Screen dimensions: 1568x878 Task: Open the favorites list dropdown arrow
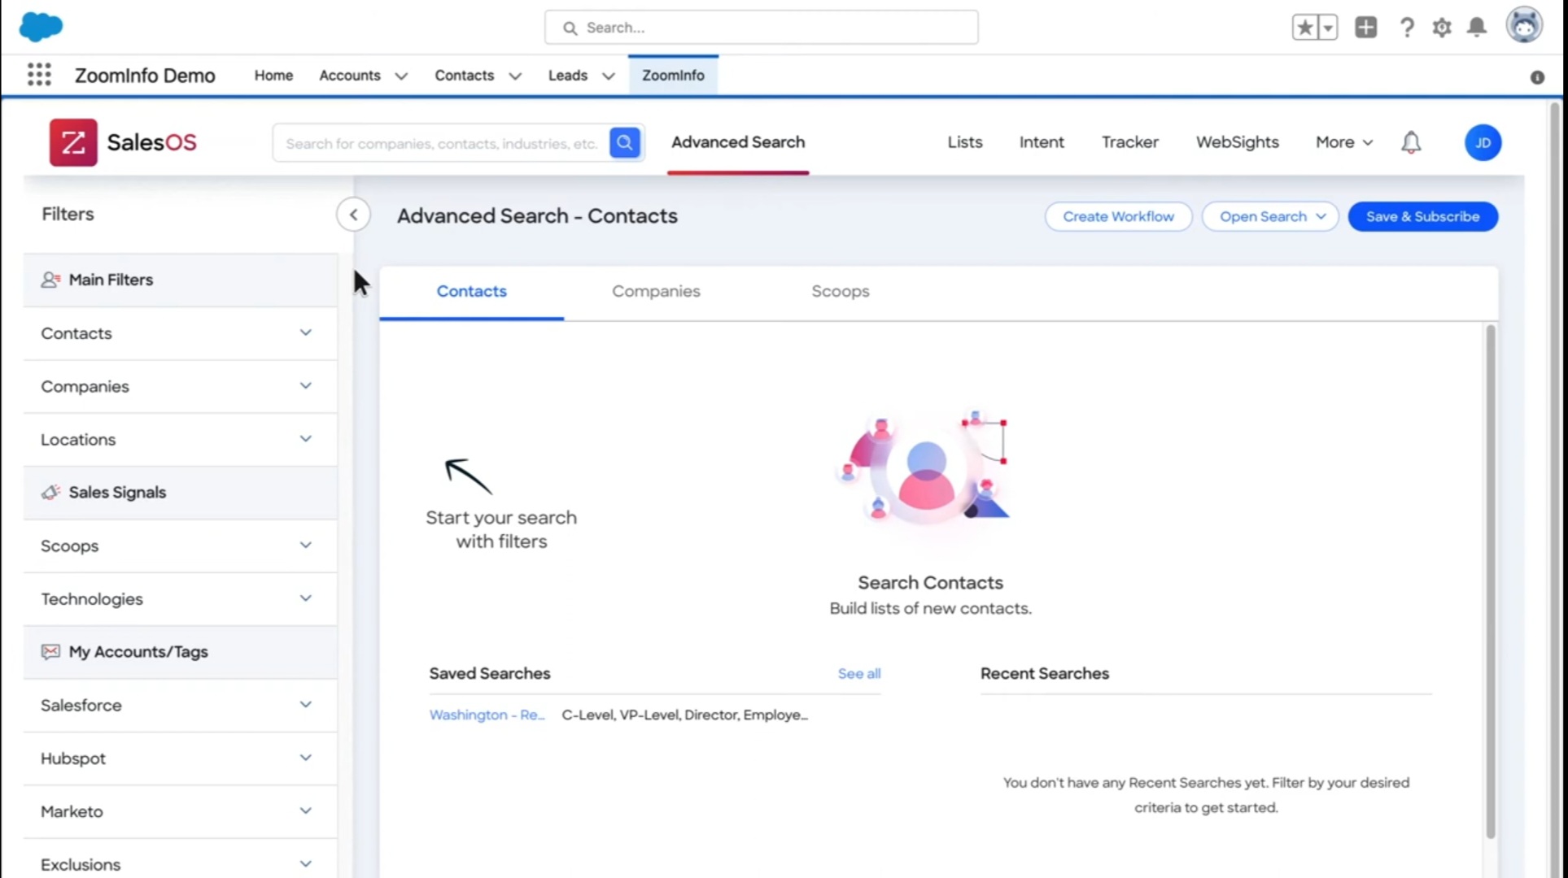tap(1328, 28)
